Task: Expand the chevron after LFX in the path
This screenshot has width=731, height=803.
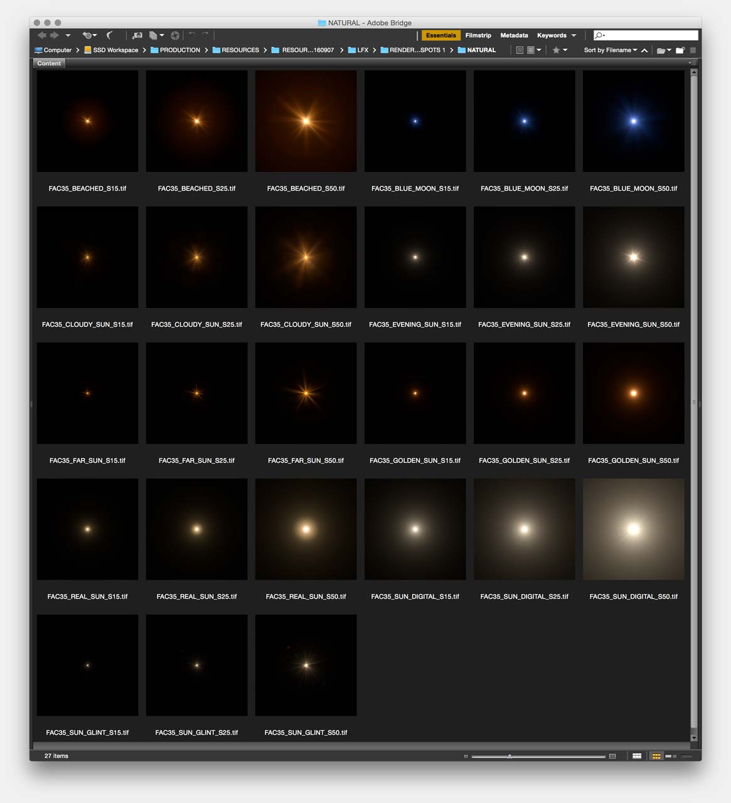Action: pos(375,50)
